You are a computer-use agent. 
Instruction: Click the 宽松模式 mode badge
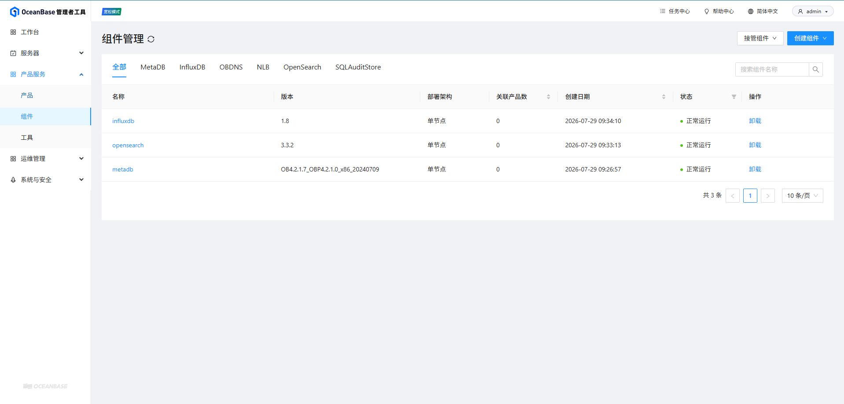112,12
